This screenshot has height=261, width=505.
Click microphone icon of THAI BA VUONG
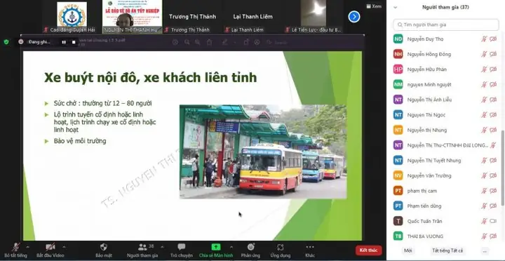(484, 236)
